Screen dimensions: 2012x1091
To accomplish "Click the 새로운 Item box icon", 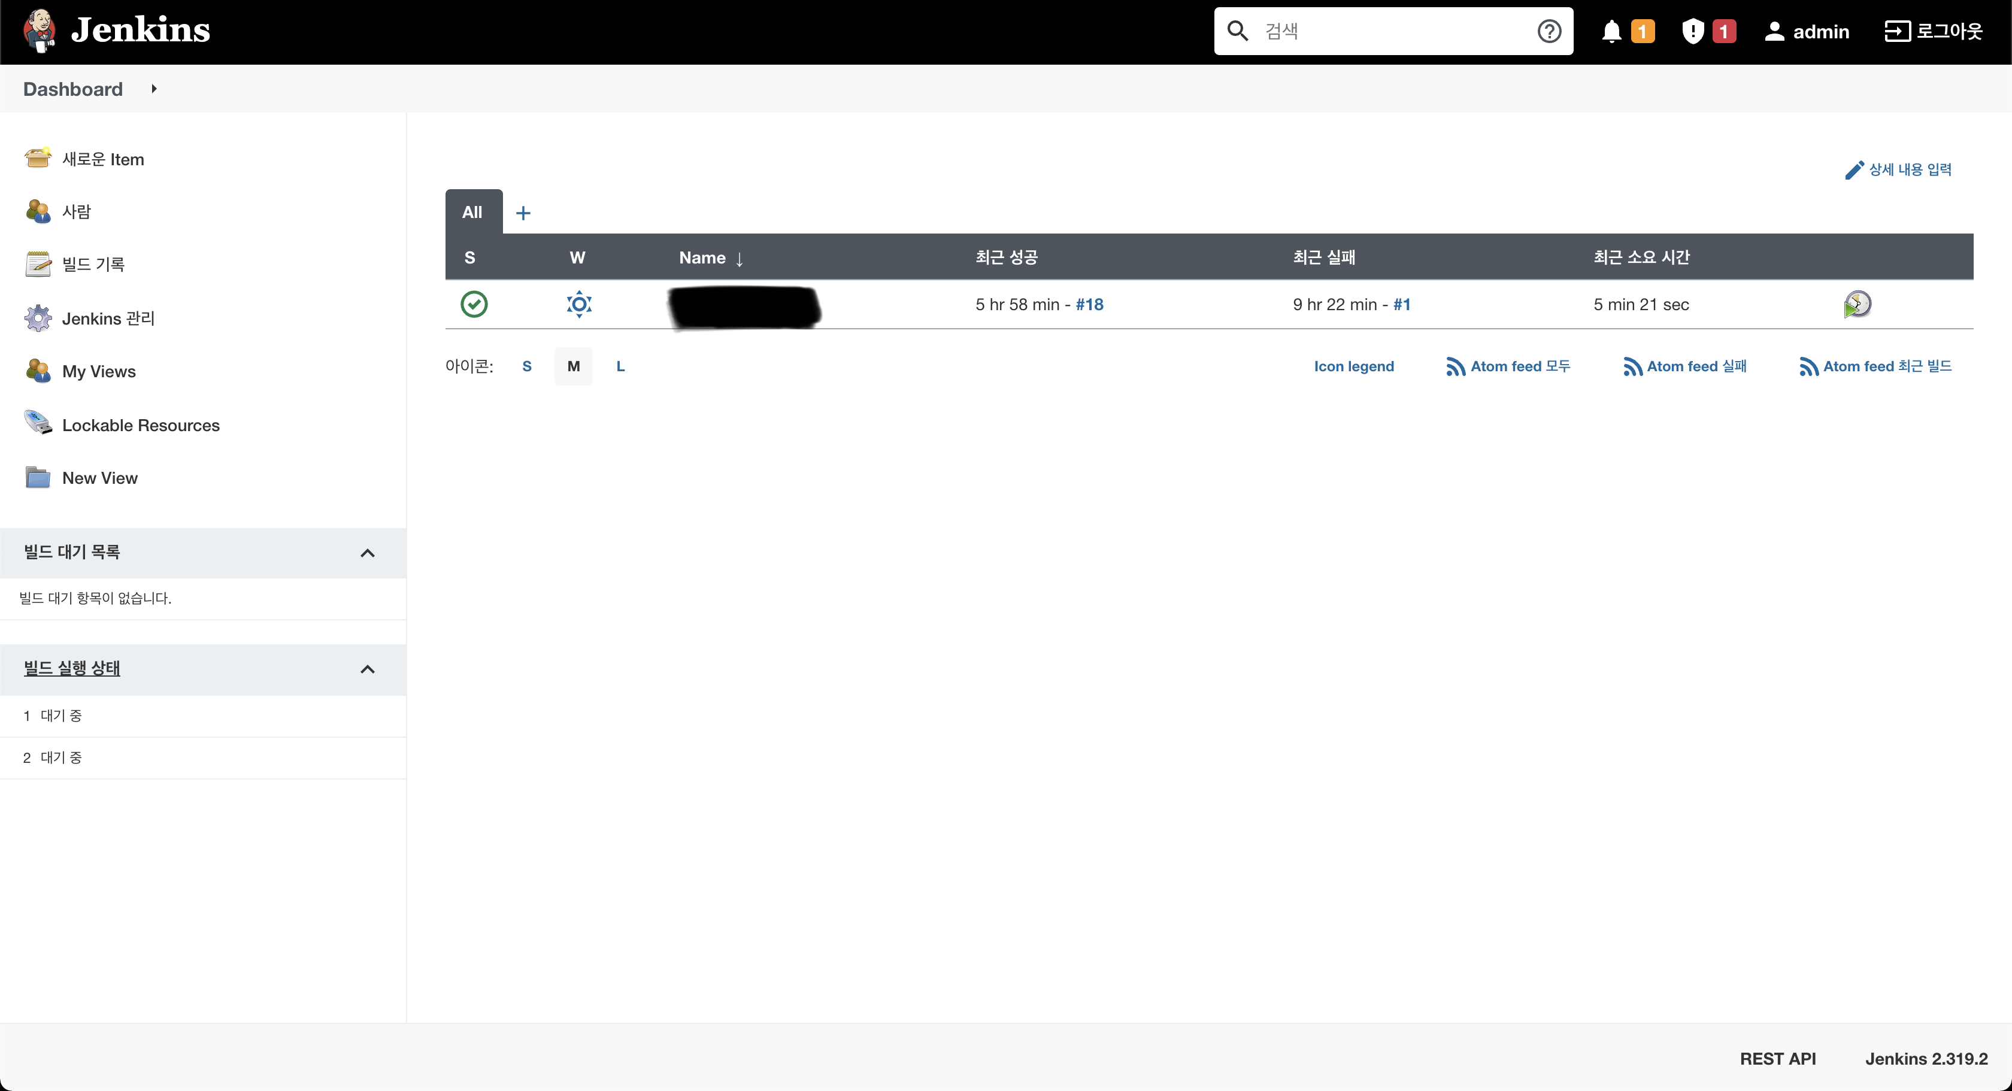I will coord(38,159).
